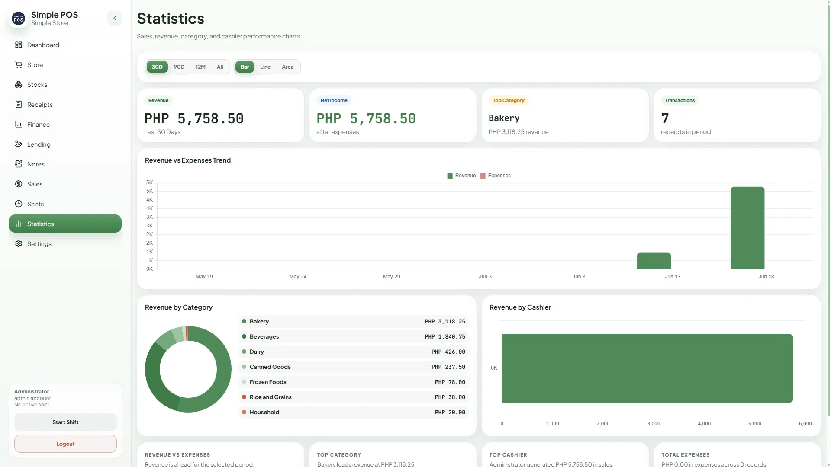Click the Finance bar chart icon

(x=19, y=125)
